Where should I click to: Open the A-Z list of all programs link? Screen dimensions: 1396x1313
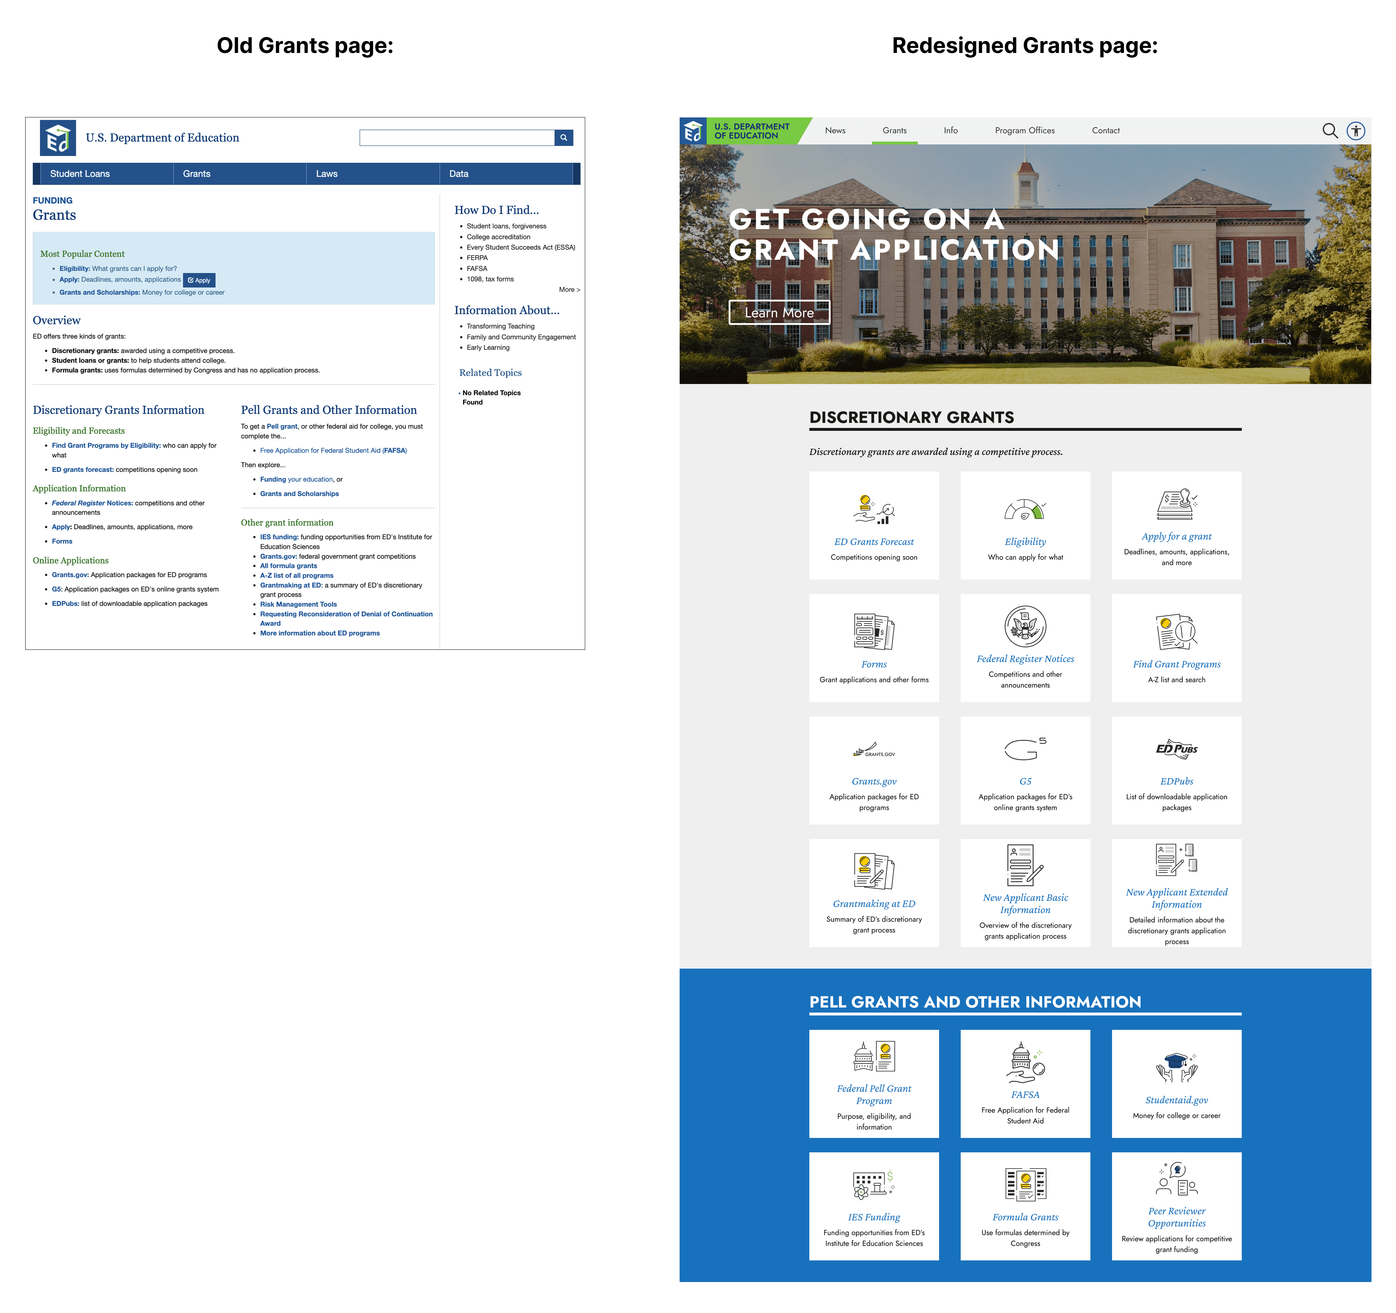(296, 575)
